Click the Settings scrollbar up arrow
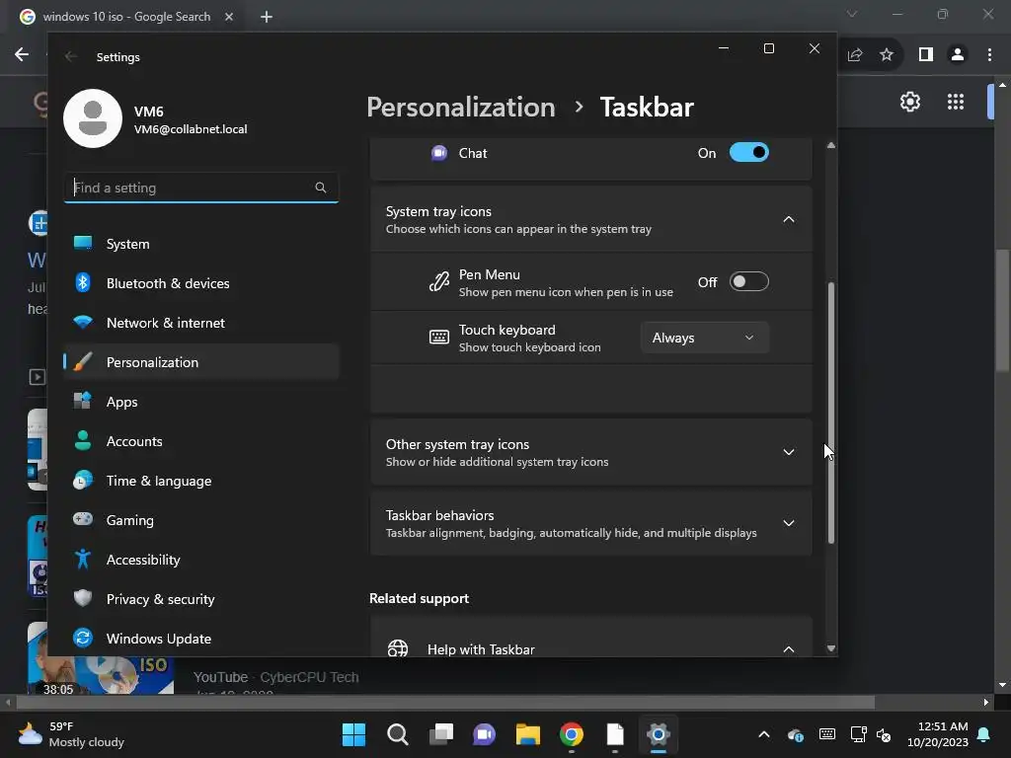Viewport: 1011px width, 758px height. pyautogui.click(x=831, y=146)
